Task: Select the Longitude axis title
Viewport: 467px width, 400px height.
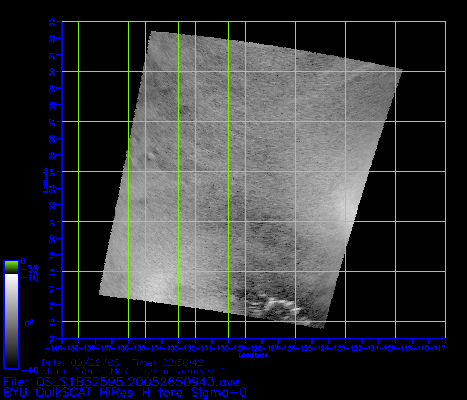Action: click(253, 355)
